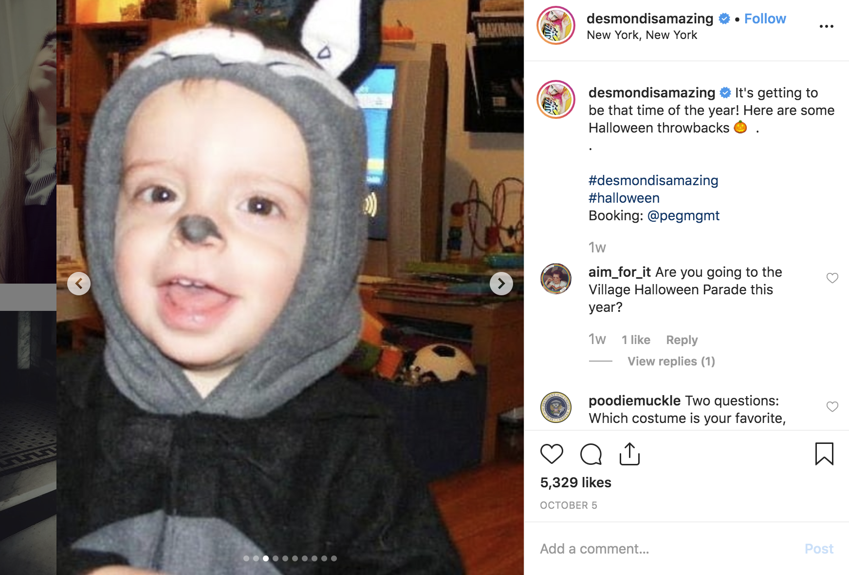Image resolution: width=849 pixels, height=575 pixels.
Task: Open the New York, New York location
Action: [x=642, y=35]
